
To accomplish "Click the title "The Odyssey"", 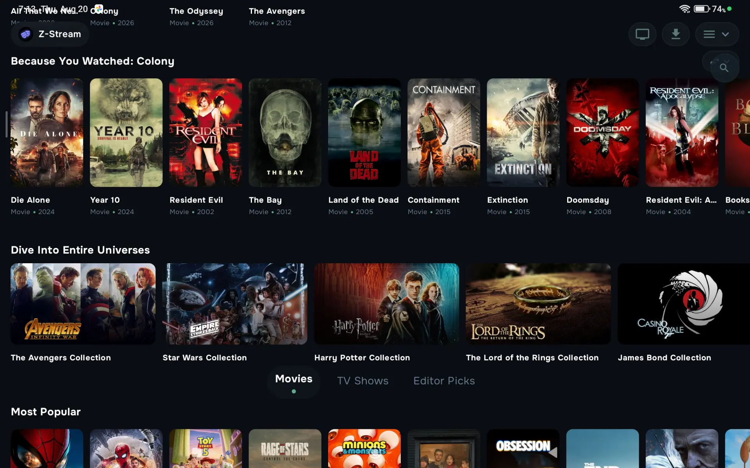I will pyautogui.click(x=196, y=11).
